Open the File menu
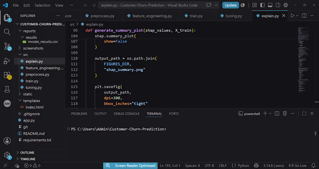Screen dimensions: 319x169 [16, 5]
